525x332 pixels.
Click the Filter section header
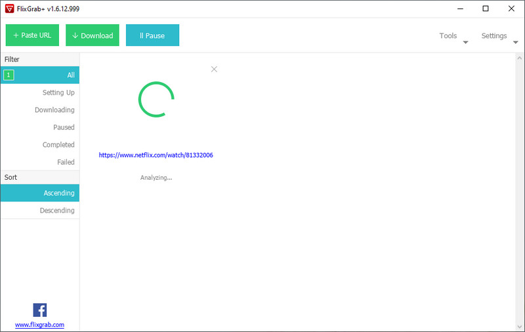(x=40, y=59)
